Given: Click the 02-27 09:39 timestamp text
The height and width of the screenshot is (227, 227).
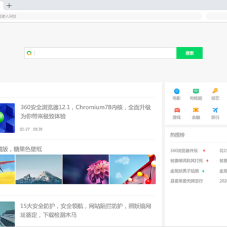Looking at the screenshot, I should 31,129.
